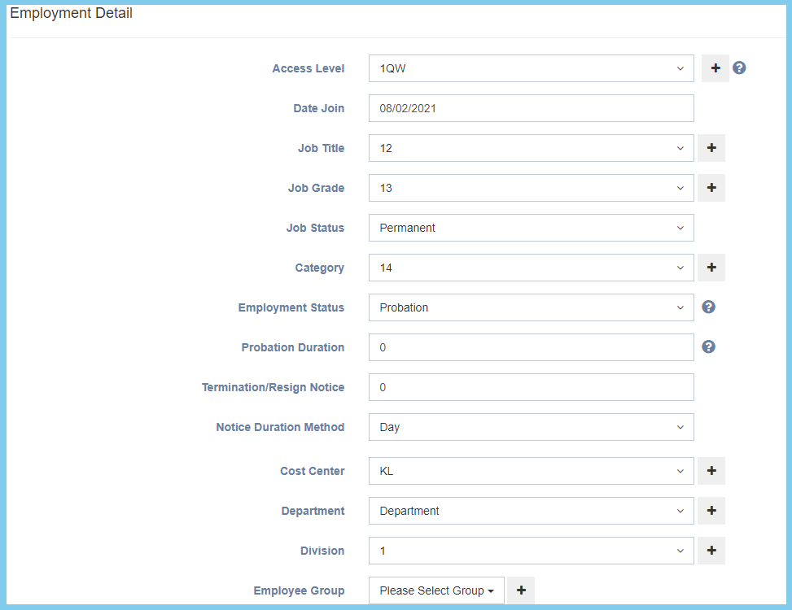The width and height of the screenshot is (792, 610).
Task: Add a new Division with plus icon
Action: point(711,551)
